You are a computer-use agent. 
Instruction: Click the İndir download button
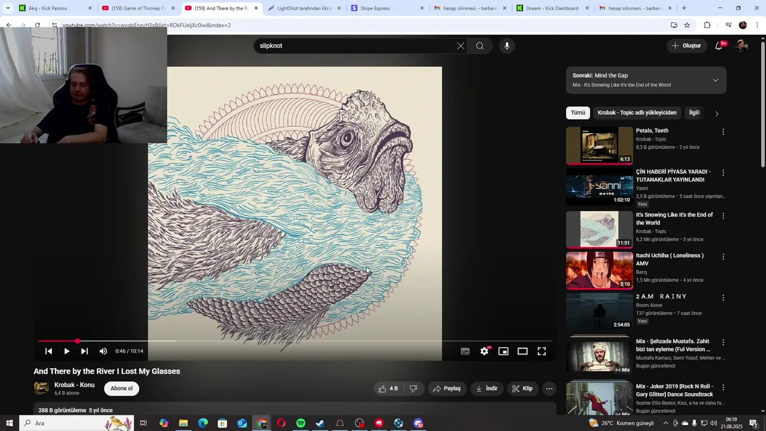[x=487, y=388]
